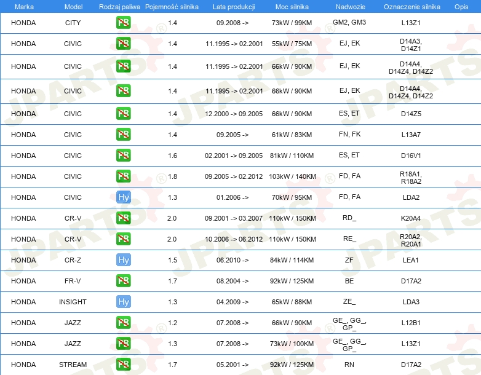Click petrol icon in the CR-V K20A4 row

pyautogui.click(x=123, y=218)
